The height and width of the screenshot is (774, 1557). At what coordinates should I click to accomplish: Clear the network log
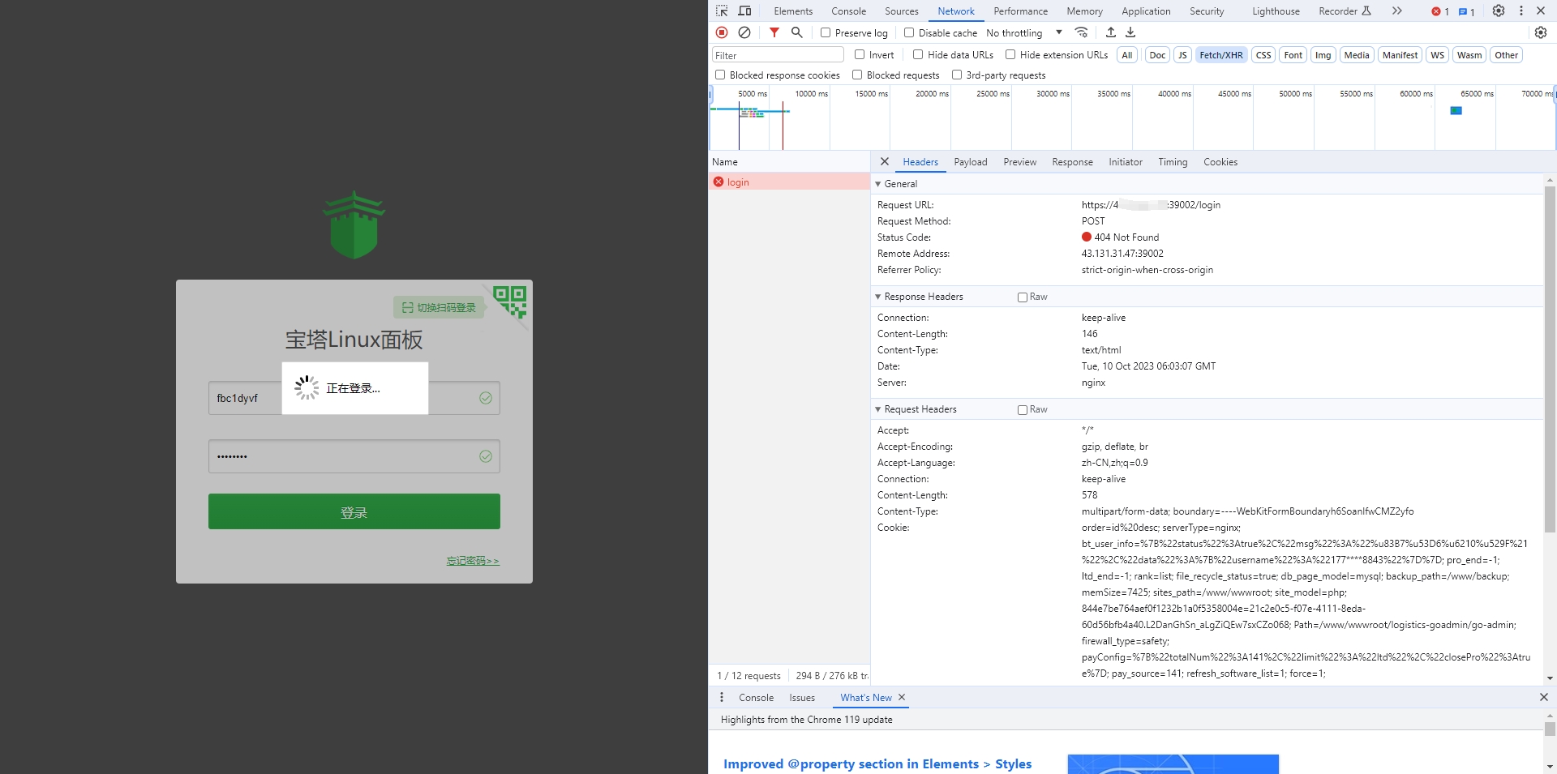coord(744,32)
